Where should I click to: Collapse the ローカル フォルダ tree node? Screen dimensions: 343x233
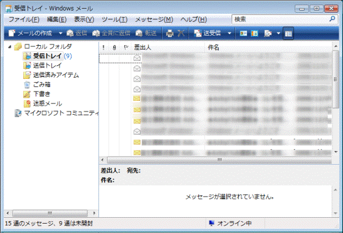[9, 46]
